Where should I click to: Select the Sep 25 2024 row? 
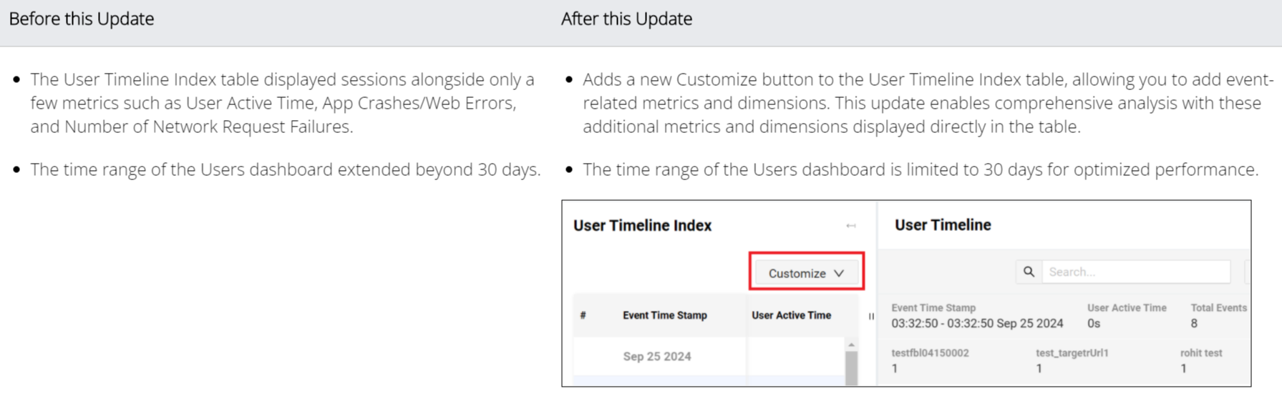pos(656,356)
